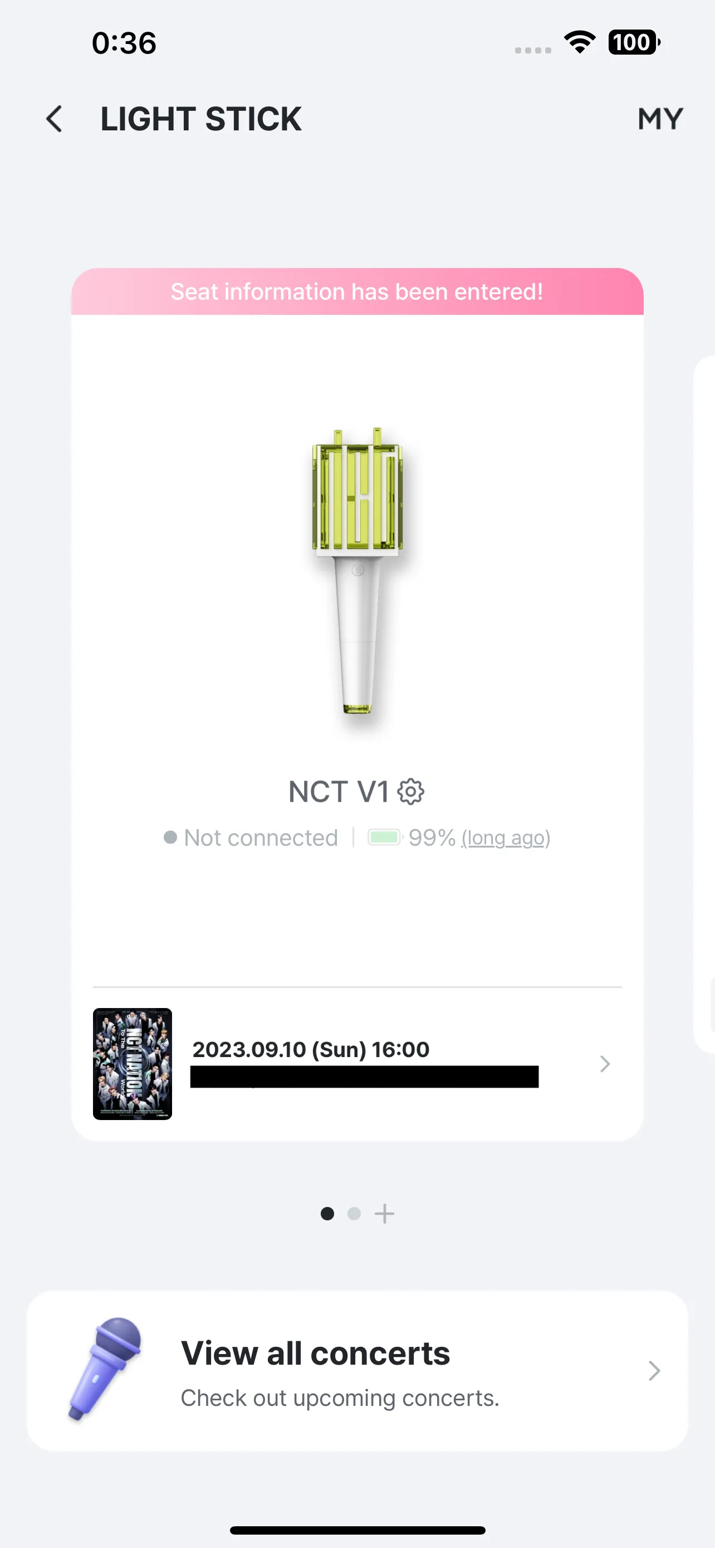Open View all concerts chevron
This screenshot has height=1548, width=715.
coord(654,1371)
